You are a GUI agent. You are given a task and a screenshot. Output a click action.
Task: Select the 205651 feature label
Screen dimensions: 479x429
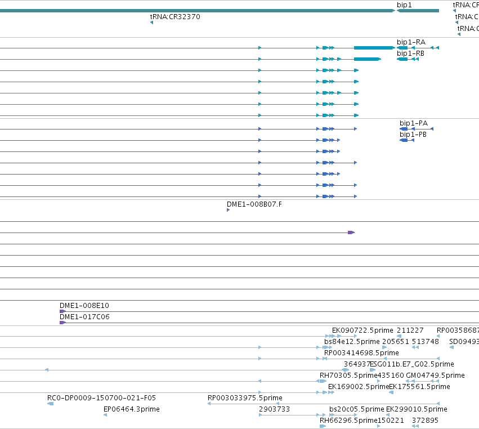[x=395, y=341]
